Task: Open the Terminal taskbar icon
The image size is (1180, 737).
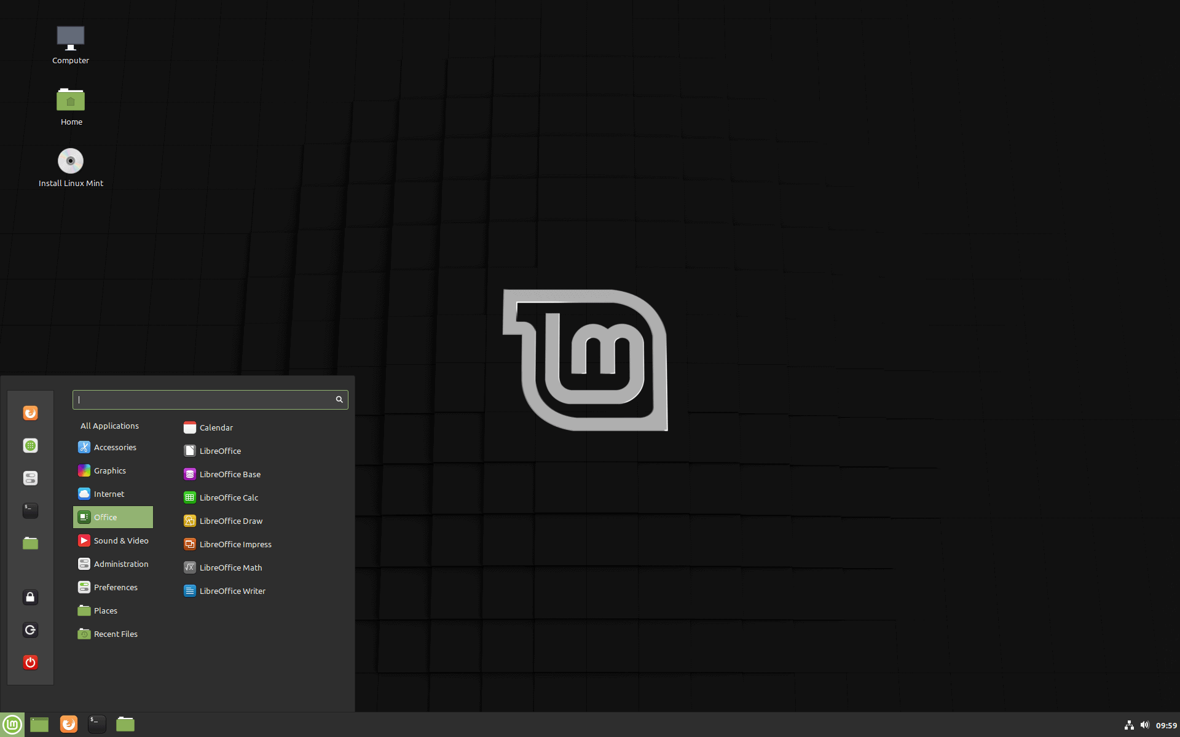Action: [x=96, y=723]
